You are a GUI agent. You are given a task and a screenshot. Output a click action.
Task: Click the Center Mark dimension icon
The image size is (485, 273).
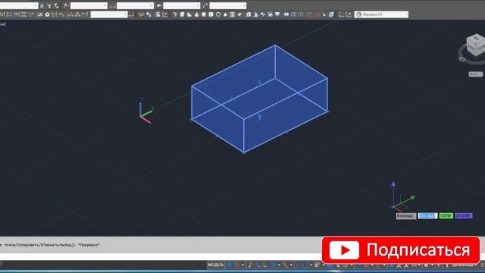47,14
